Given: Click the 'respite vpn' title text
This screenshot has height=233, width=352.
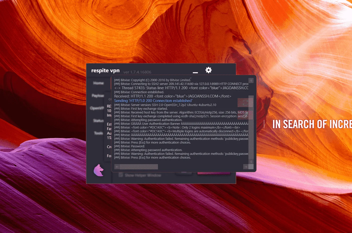Looking at the screenshot, I should pos(105,71).
